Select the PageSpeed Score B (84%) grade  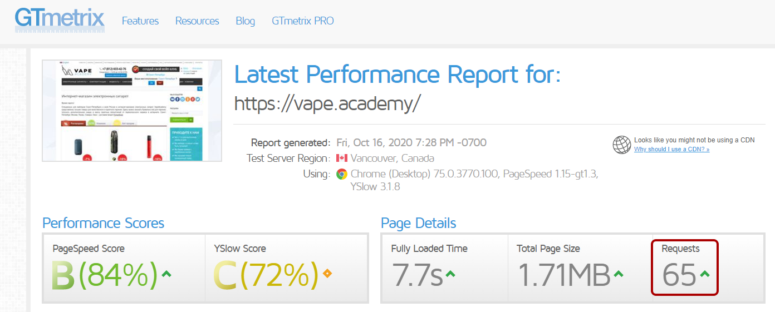tap(105, 275)
